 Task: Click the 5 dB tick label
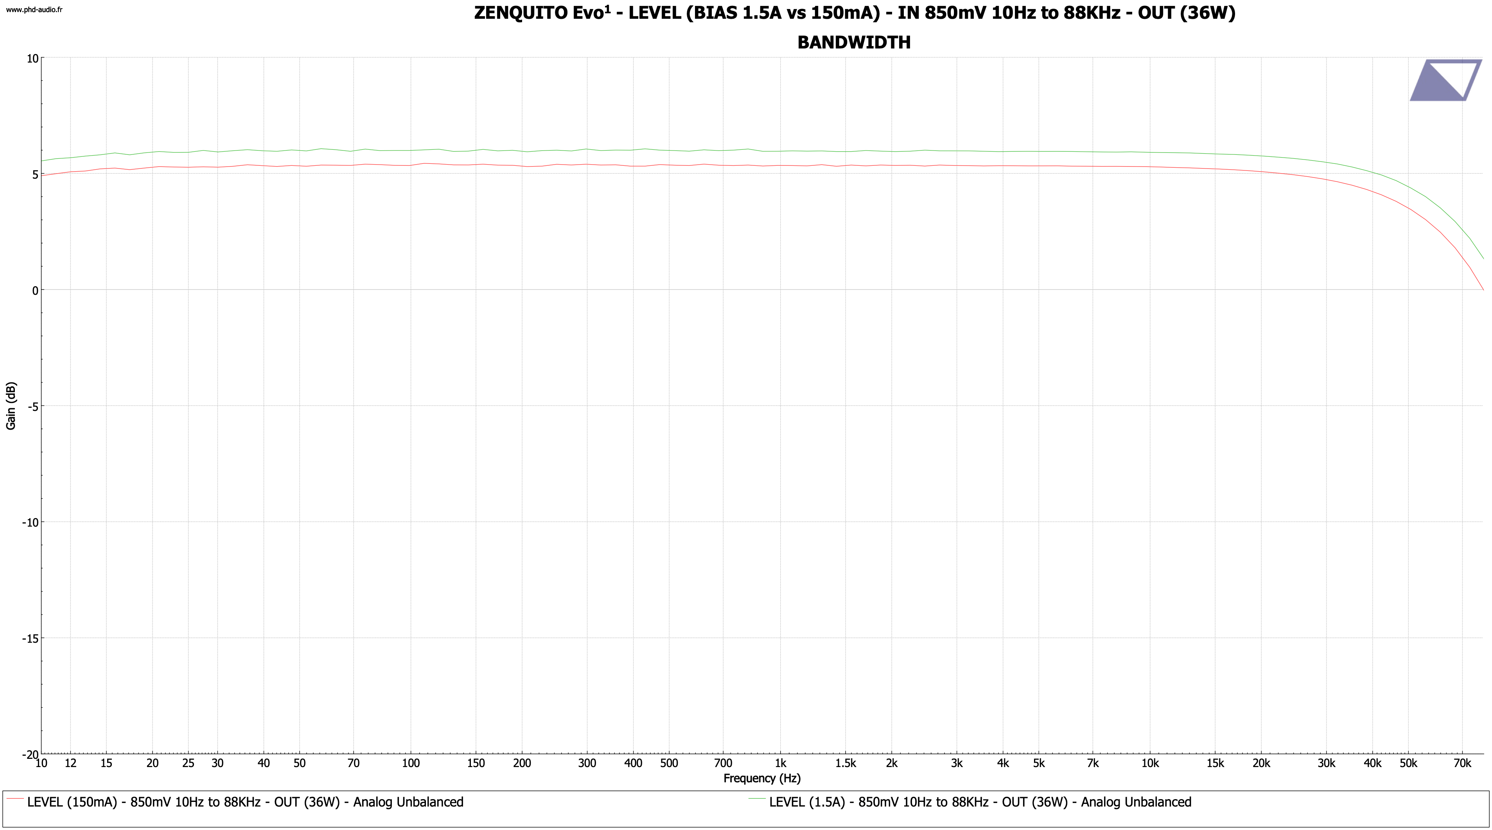(35, 175)
